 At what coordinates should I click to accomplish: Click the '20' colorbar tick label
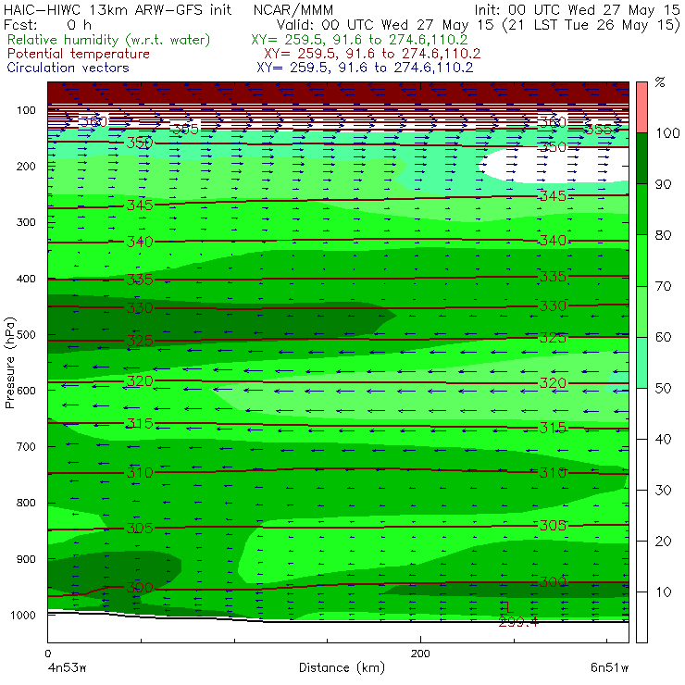pos(663,542)
